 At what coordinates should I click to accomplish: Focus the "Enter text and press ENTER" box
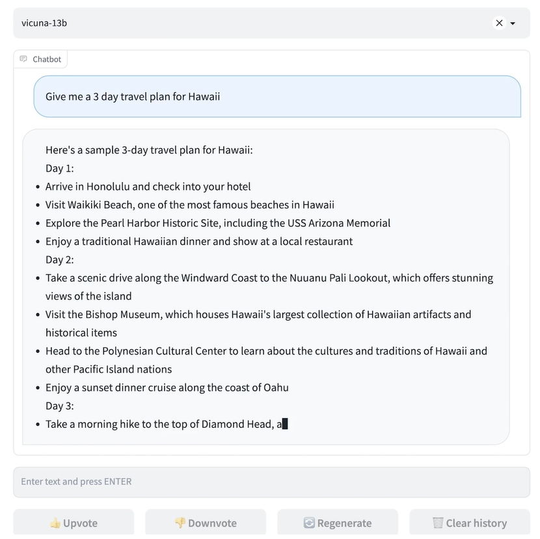(x=271, y=482)
